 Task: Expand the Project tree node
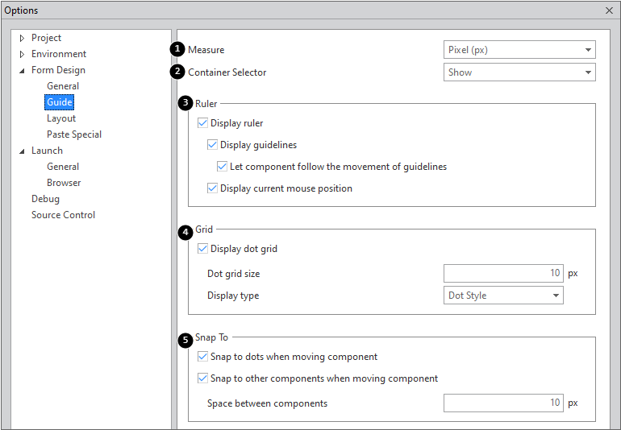[x=22, y=38]
